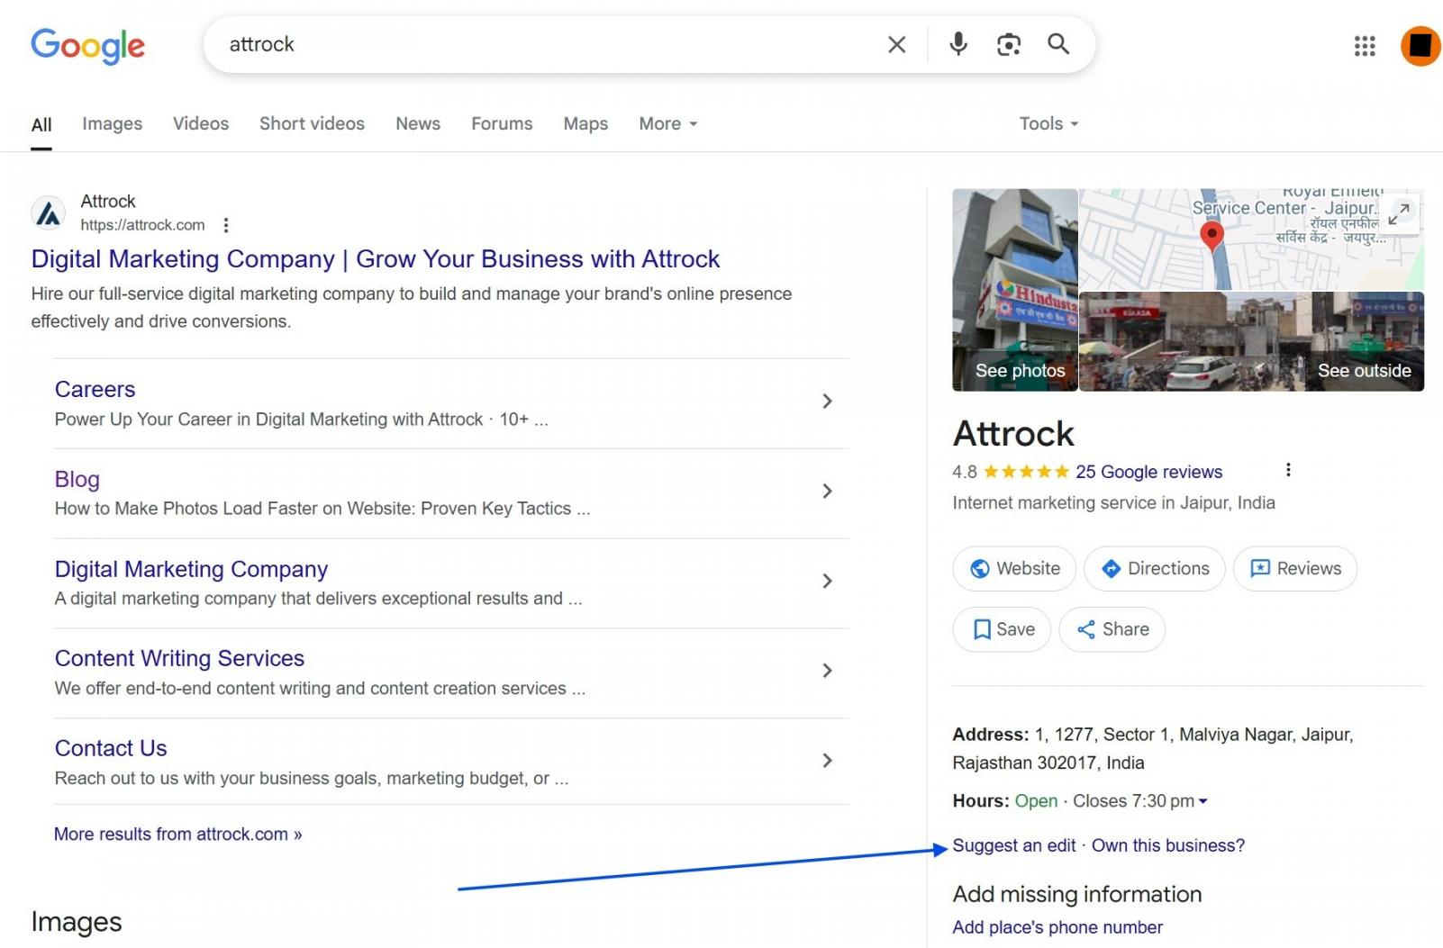Open the See outside street view thumbnail
This screenshot has width=1443, height=948.
pos(1251,341)
